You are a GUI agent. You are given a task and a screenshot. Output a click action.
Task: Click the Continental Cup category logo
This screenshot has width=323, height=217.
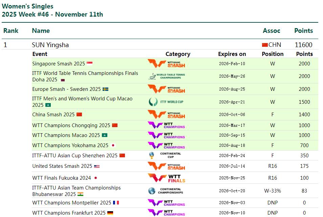point(166,156)
